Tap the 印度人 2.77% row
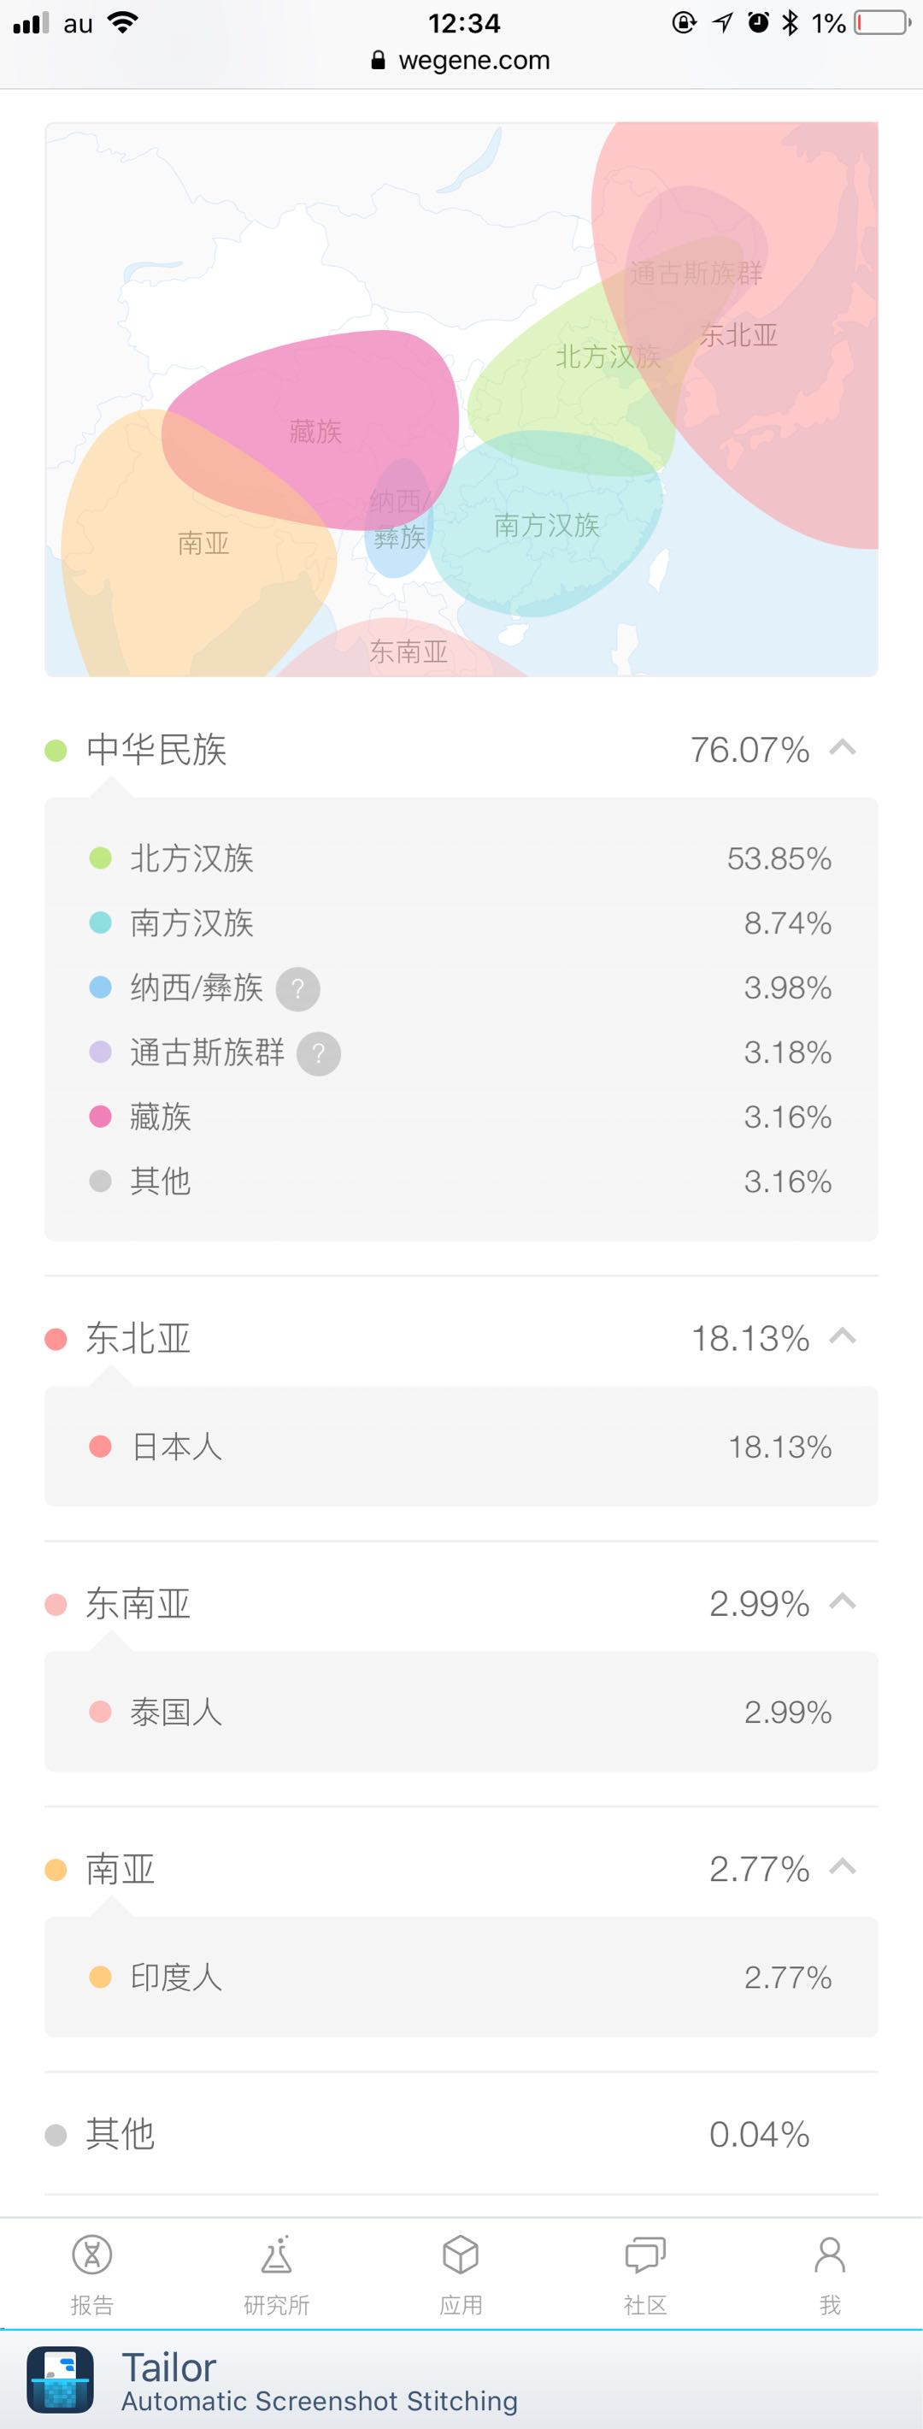This screenshot has height=2429, width=923. pos(461,1977)
